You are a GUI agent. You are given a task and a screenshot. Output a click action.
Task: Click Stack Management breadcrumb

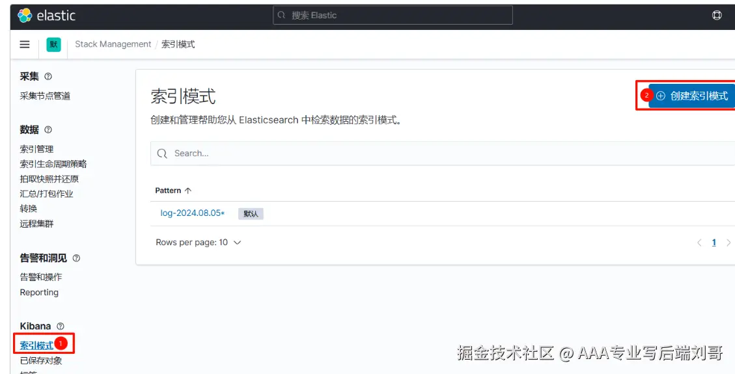pos(113,44)
